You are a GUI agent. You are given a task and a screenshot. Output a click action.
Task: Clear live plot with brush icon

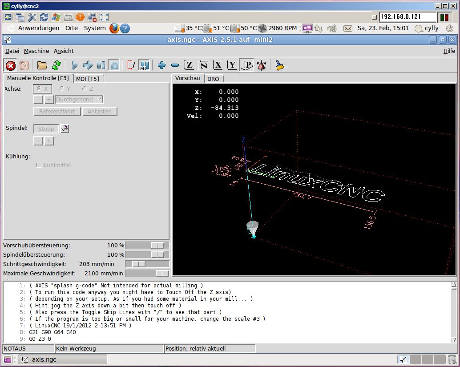pyautogui.click(x=280, y=65)
